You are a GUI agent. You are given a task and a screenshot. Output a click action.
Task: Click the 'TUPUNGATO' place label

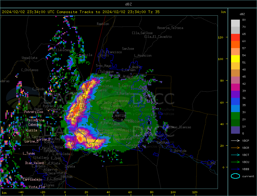coord(51,151)
